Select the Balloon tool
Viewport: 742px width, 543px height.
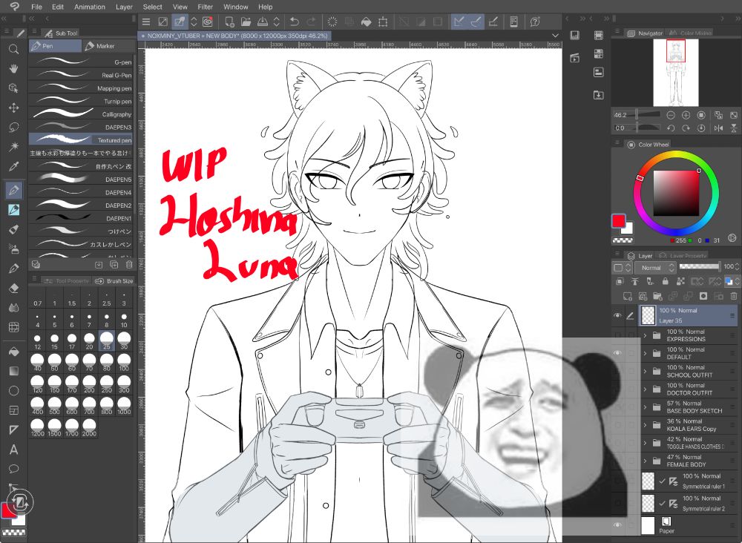point(13,469)
